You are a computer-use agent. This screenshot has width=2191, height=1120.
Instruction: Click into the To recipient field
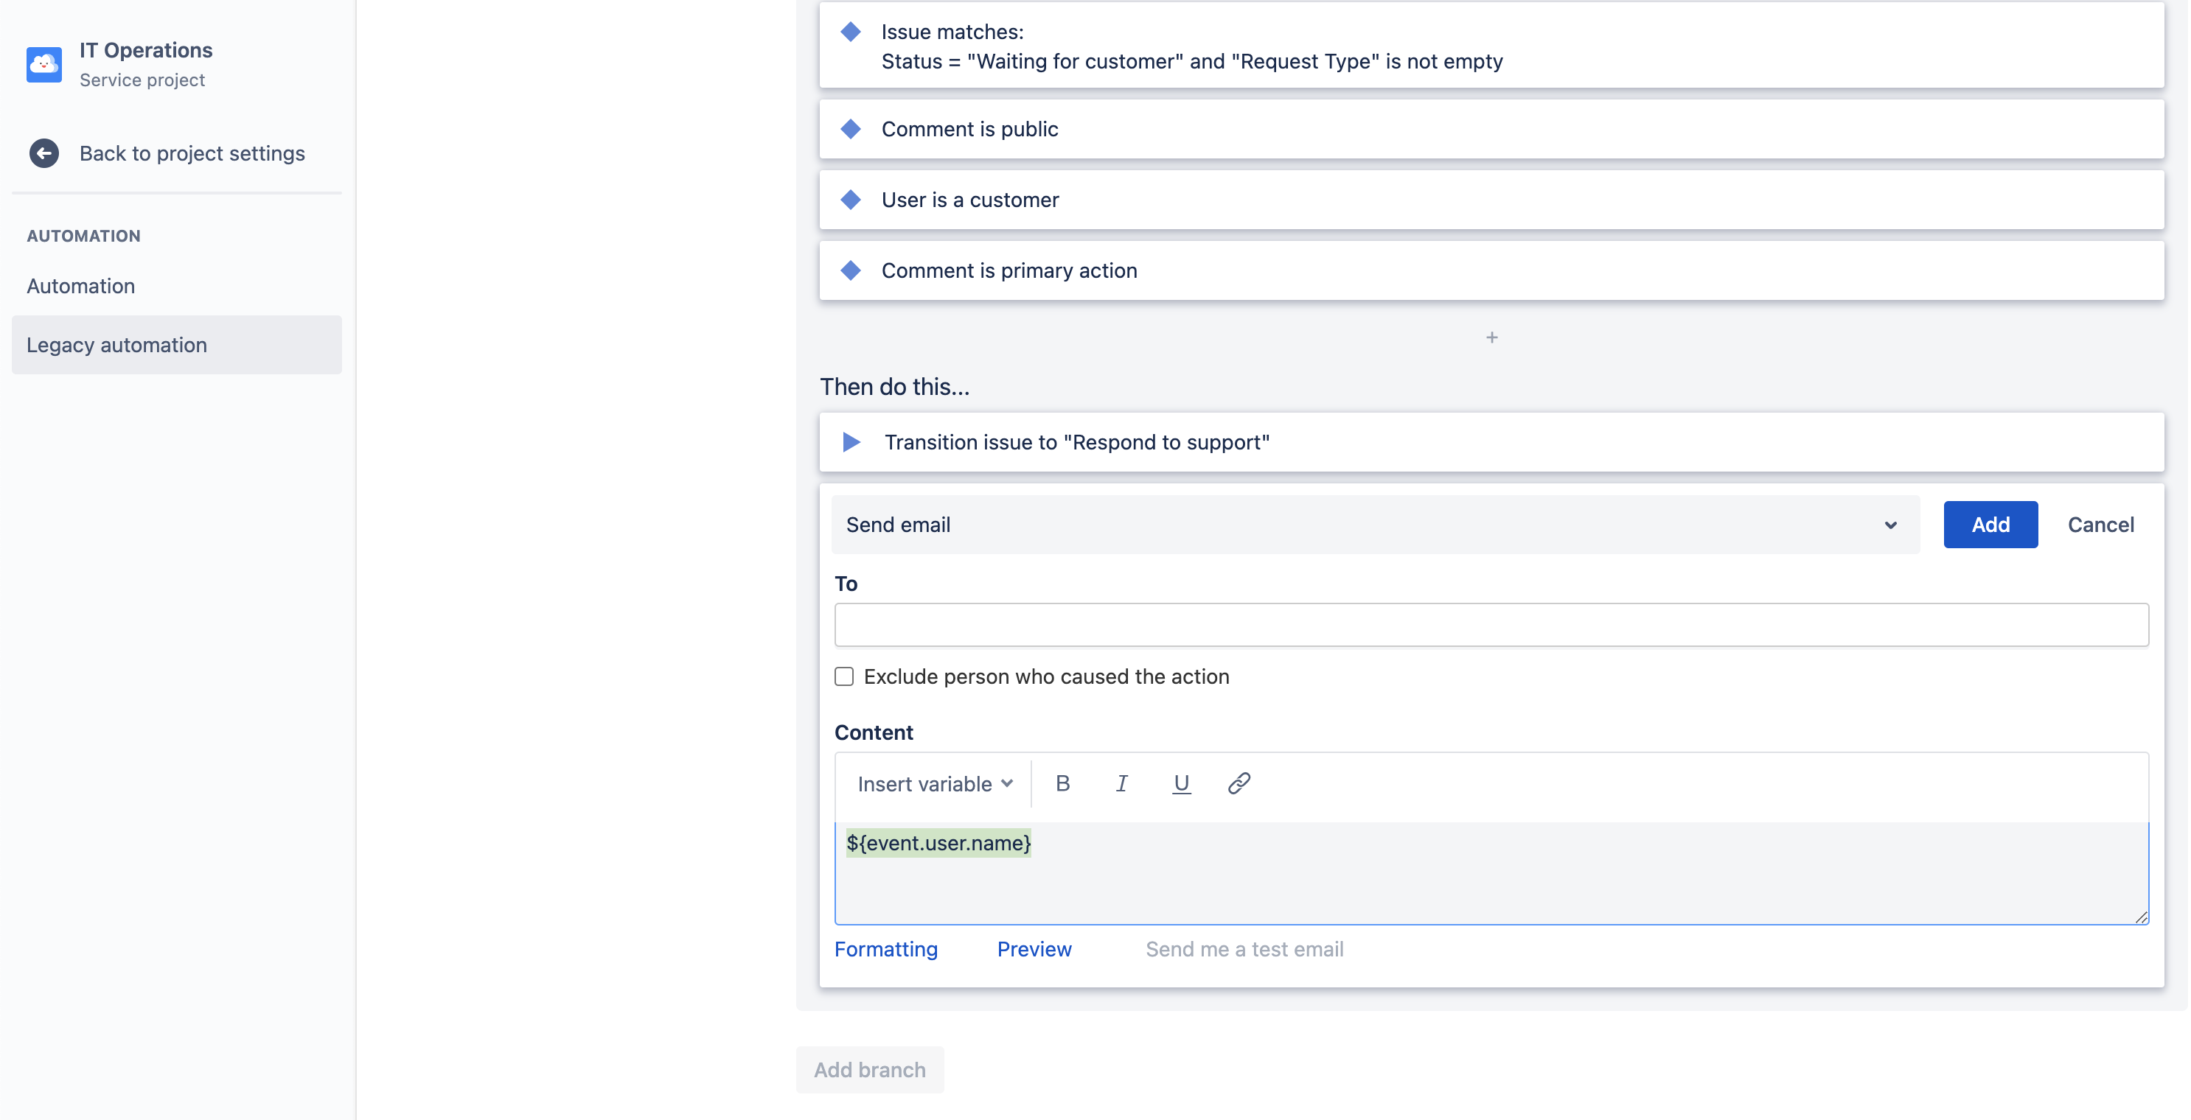[x=1491, y=625]
